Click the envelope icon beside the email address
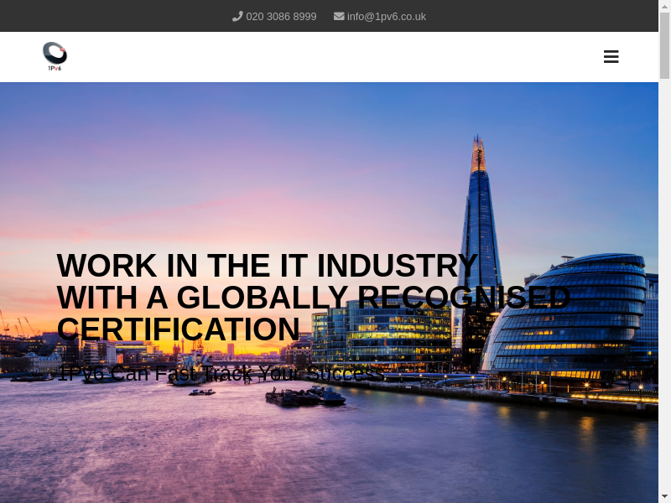Screen dimensions: 671x503 point(339,16)
